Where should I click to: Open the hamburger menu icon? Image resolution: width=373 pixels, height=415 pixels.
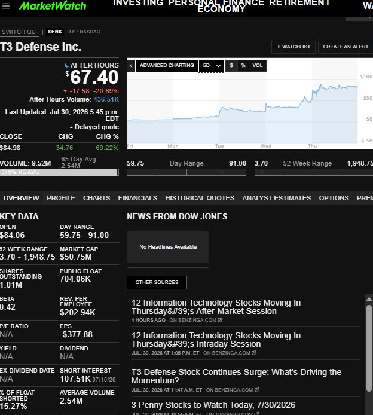coord(6,6)
